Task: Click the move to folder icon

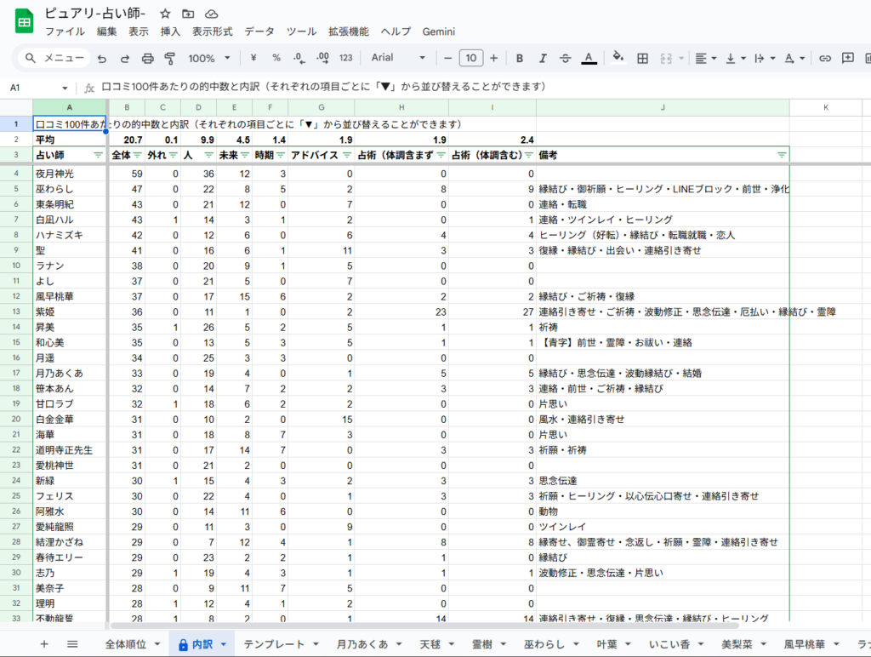Action: tap(188, 14)
